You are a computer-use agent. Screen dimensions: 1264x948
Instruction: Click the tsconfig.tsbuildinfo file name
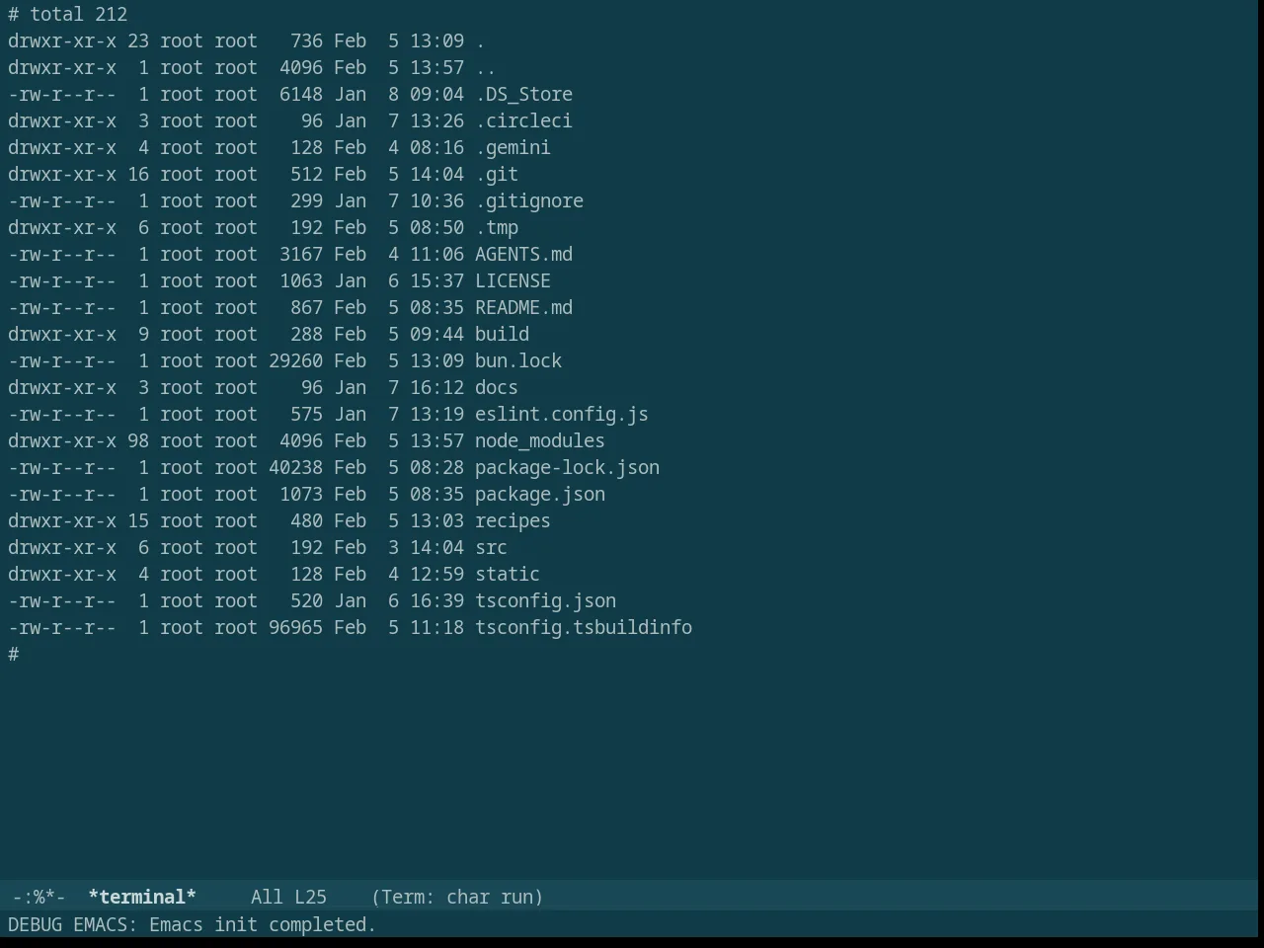[x=584, y=628]
